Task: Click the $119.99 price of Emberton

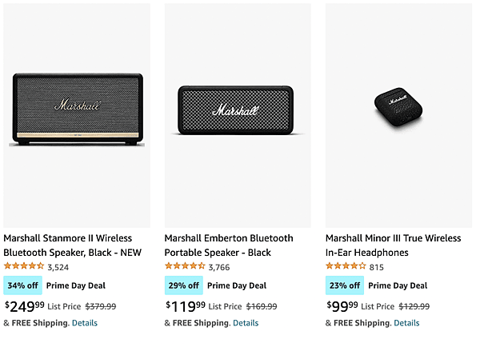Action: point(186,306)
